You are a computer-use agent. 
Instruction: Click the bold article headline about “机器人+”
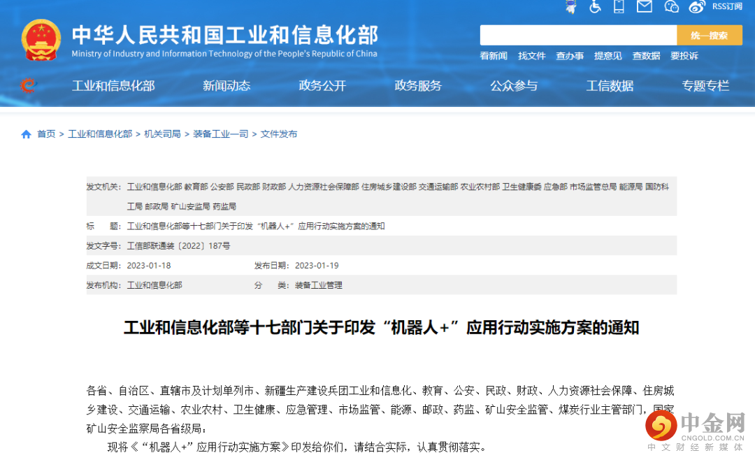(x=382, y=328)
